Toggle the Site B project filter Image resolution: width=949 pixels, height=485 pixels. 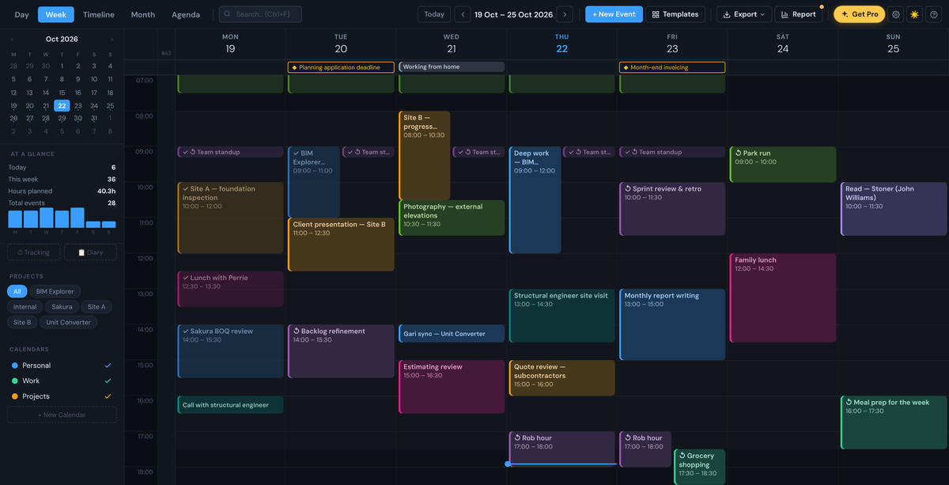coord(22,322)
